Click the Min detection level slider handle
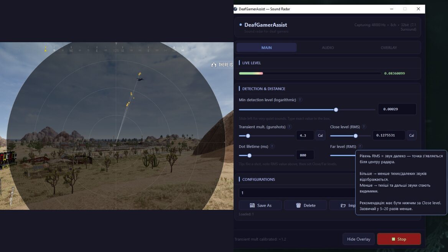Screen dimensions: 448x252 (336, 110)
